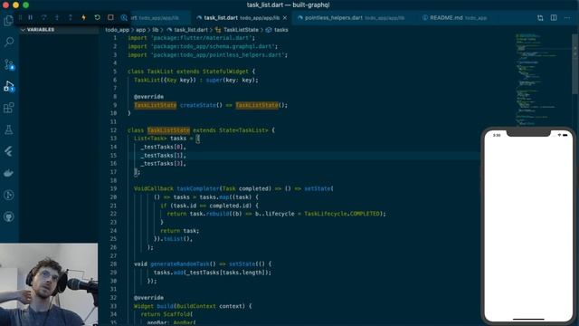Switch to the README.md tab
The width and height of the screenshot is (579, 326).
[x=454, y=18]
